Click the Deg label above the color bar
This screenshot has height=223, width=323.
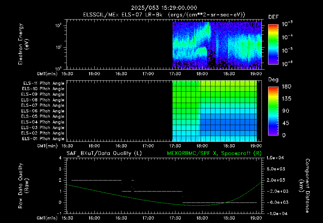click(273, 80)
